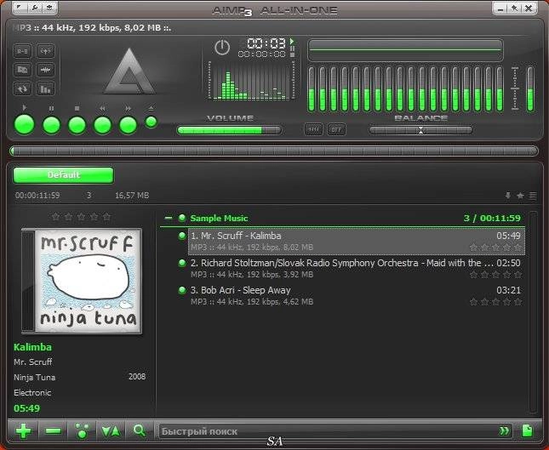
Task: Click the scrolling track info line at top
Action: 92,27
